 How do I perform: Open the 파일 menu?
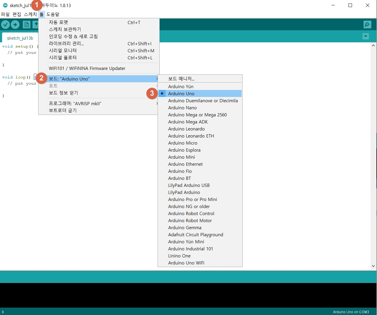click(x=5, y=14)
